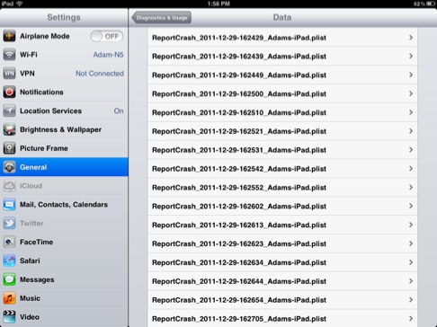The width and height of the screenshot is (437, 327).
Task: Open Location Services settings
Action: (x=64, y=110)
